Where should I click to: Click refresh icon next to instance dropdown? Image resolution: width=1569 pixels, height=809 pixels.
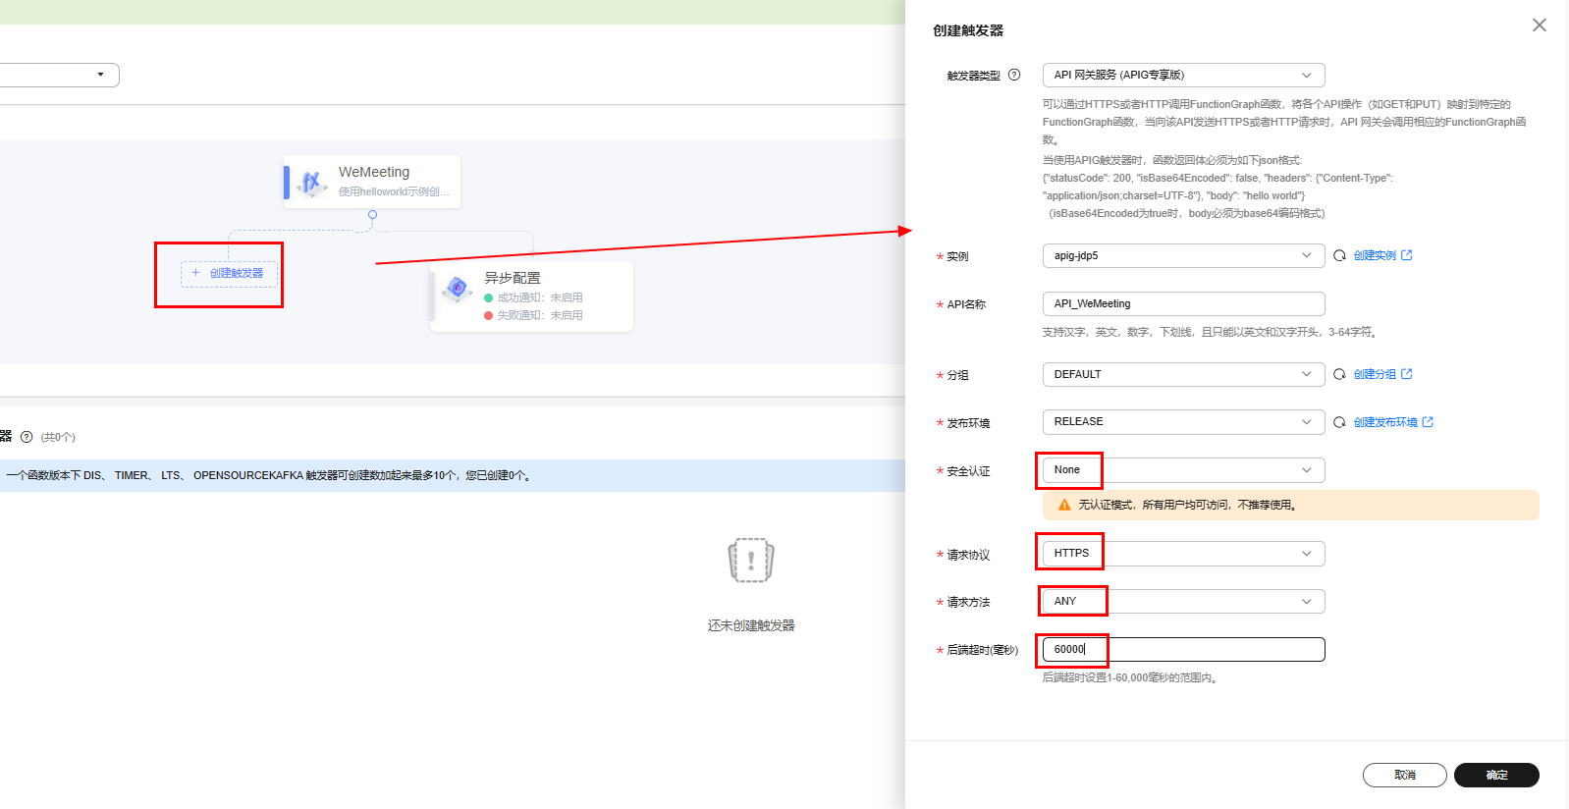coord(1339,255)
